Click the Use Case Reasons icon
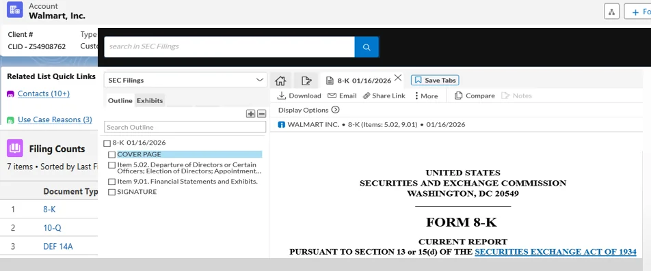This screenshot has height=271, width=651. [11, 120]
